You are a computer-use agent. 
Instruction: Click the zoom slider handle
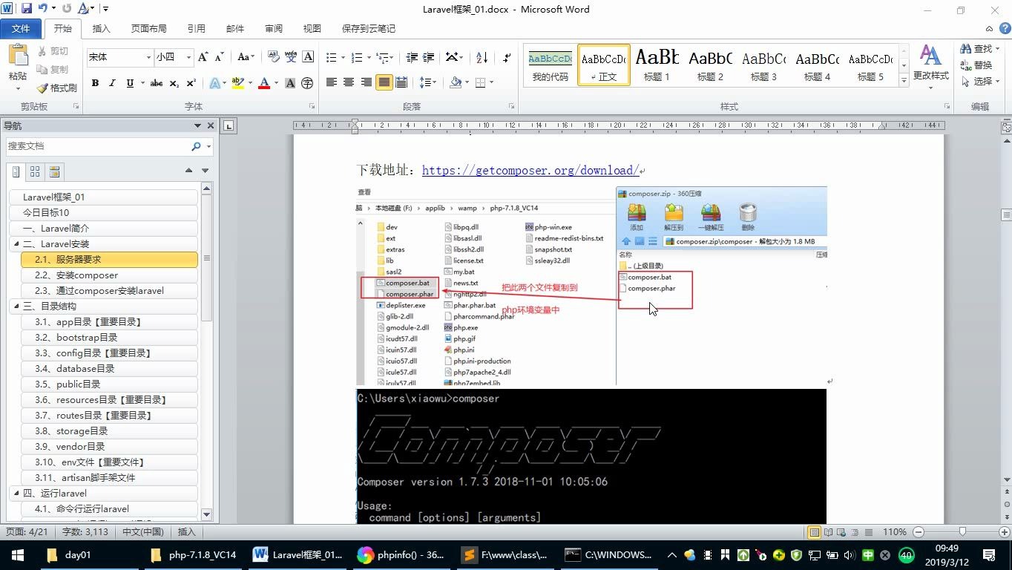pos(962,532)
